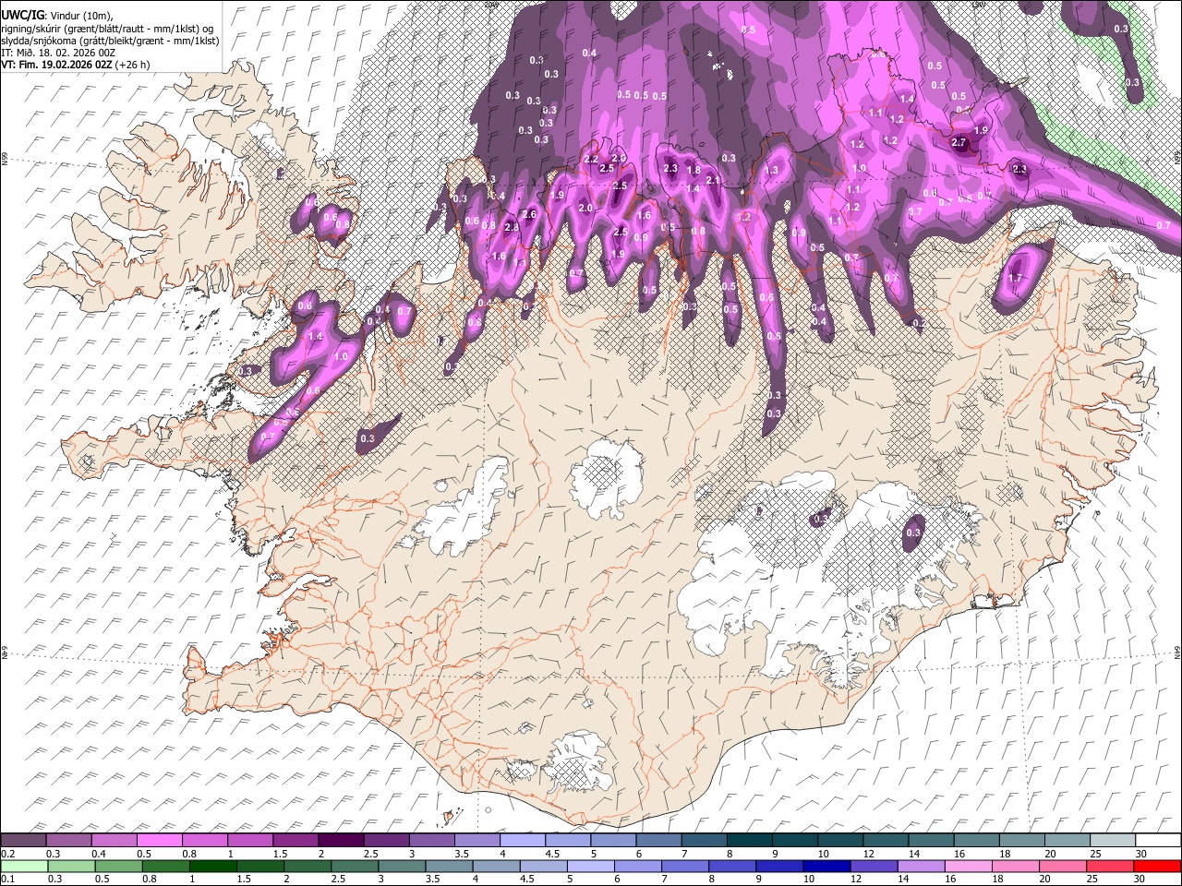
Task: Click the 1.7 precipitation value on the map
Action: [1016, 278]
